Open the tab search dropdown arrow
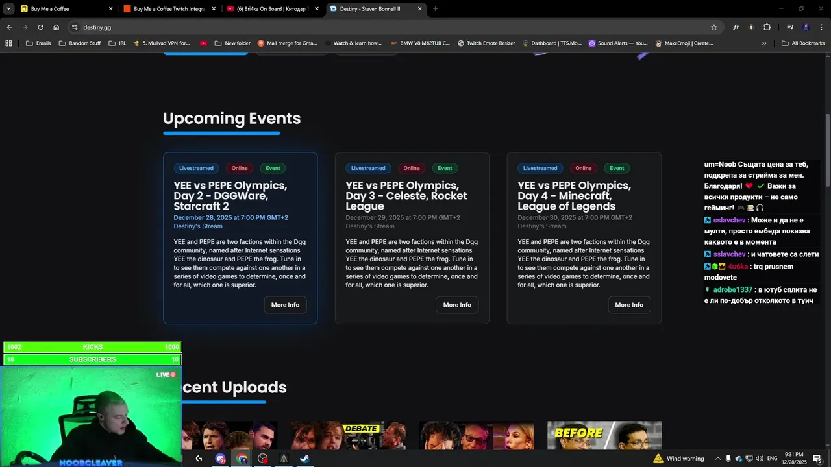 point(8,9)
